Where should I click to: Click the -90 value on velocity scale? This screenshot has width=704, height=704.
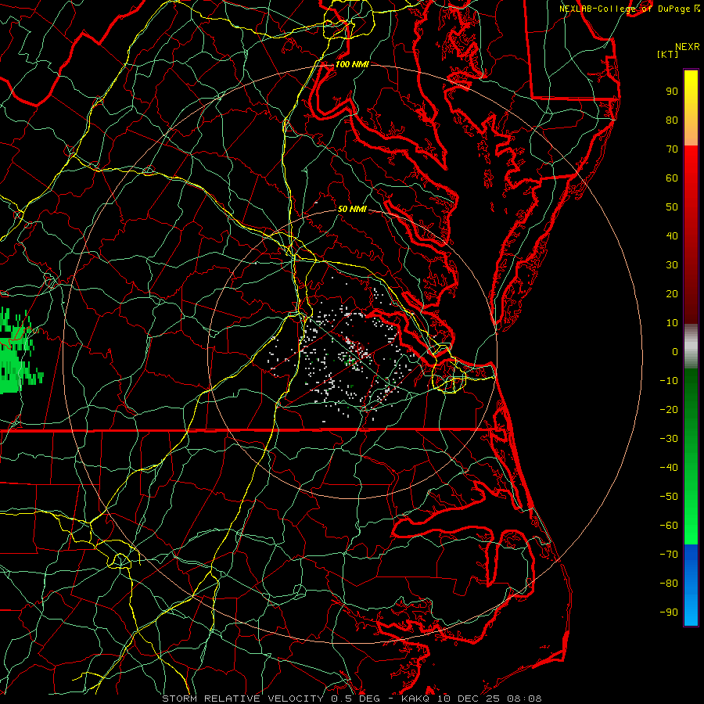pos(669,612)
